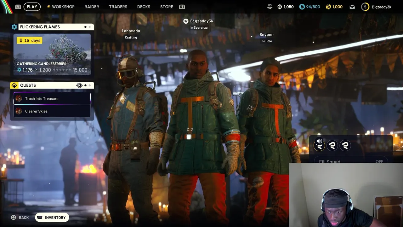Click the 1,176 candleberries count
Viewport: 403px width, 227px height.
(27, 70)
